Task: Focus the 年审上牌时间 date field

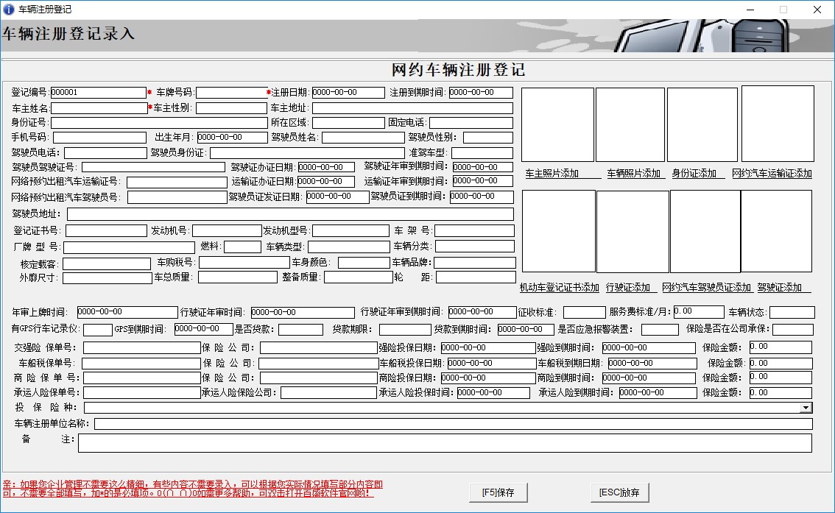Action: [127, 312]
